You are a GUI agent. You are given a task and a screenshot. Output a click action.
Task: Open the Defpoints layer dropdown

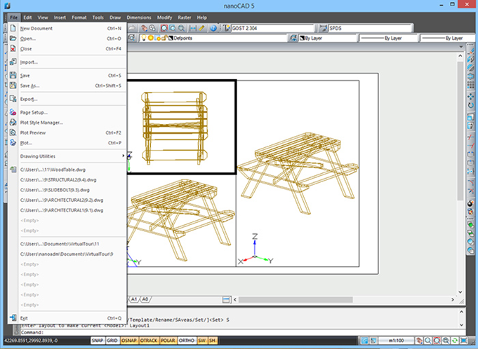pyautogui.click(x=225, y=38)
